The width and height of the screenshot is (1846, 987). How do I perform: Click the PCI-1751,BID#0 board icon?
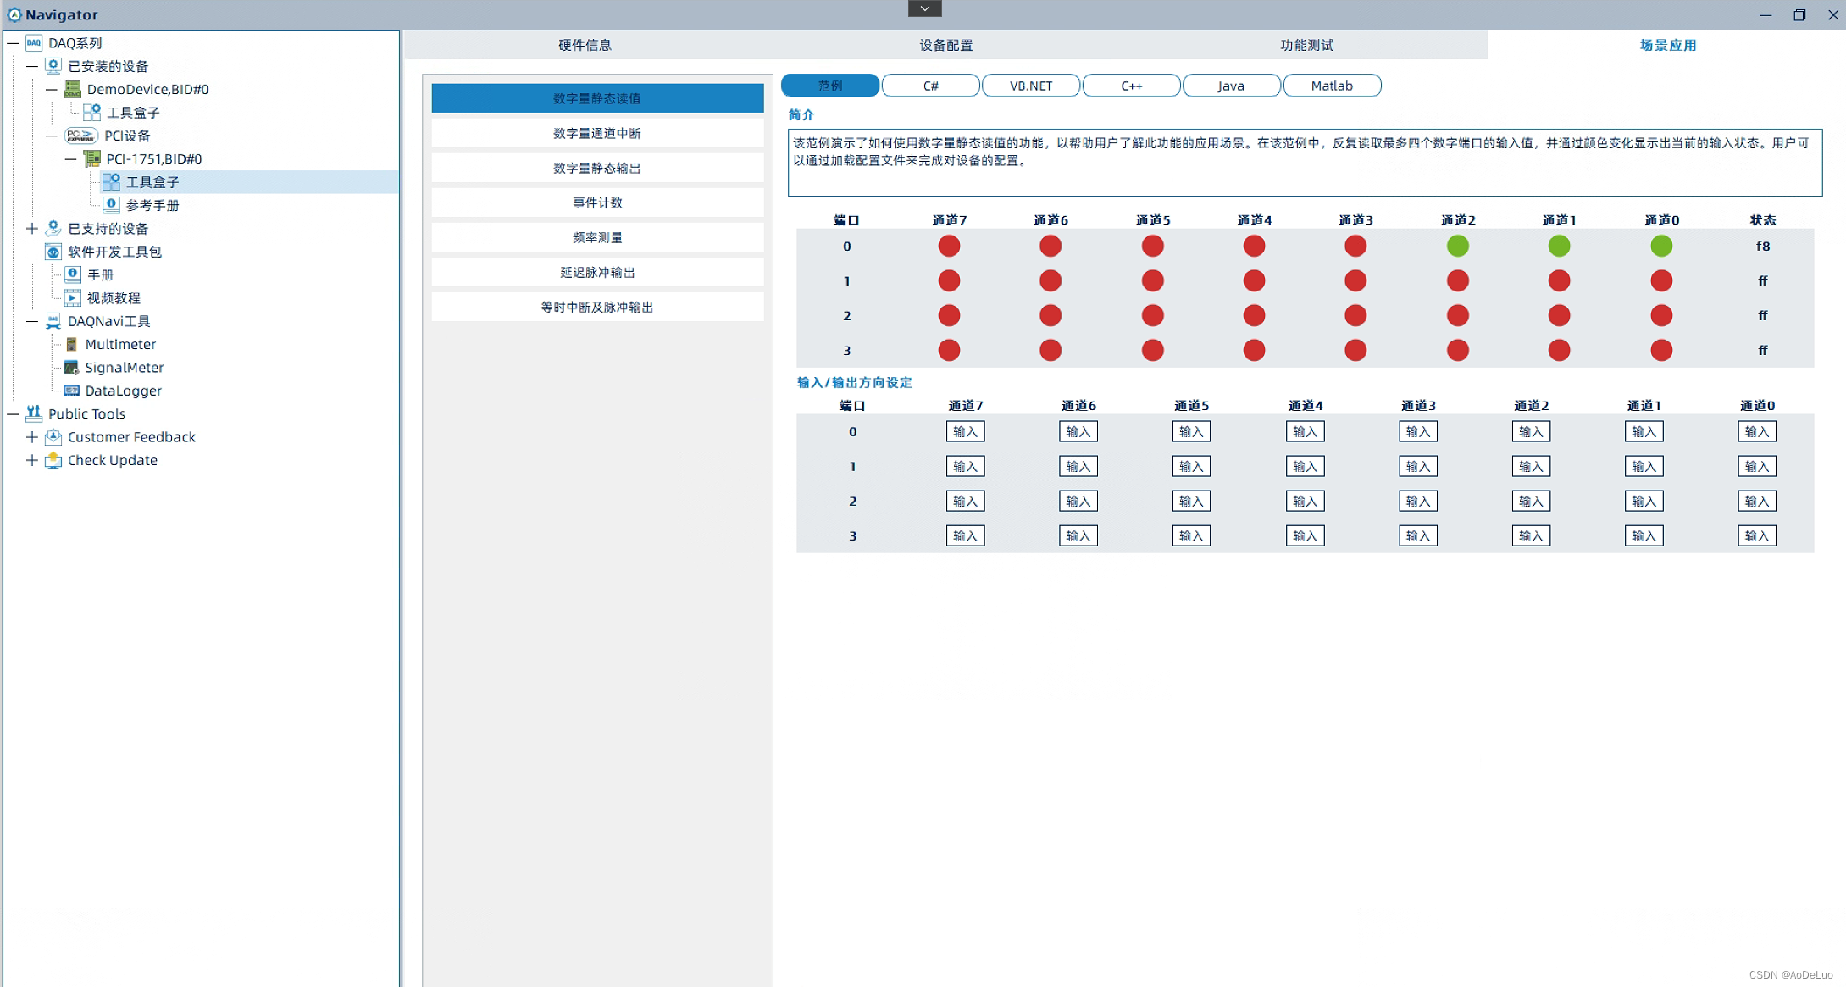point(92,158)
